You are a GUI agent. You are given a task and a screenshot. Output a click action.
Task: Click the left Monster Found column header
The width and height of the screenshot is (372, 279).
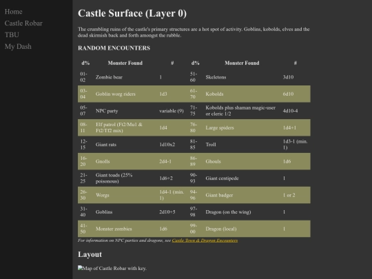pyautogui.click(x=125, y=63)
